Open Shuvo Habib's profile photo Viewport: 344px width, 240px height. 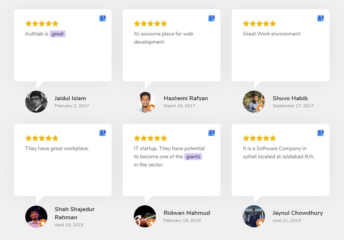pyautogui.click(x=254, y=102)
